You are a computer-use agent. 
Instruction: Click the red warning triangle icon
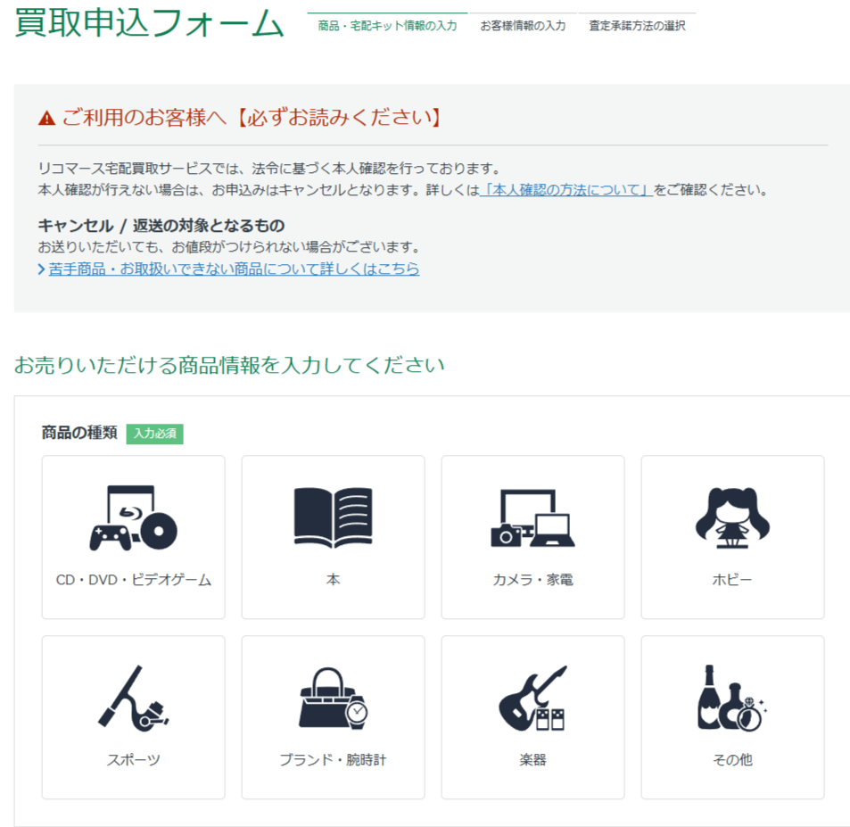point(47,118)
